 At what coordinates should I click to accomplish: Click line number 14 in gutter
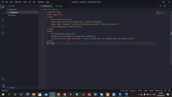click(x=42, y=43)
